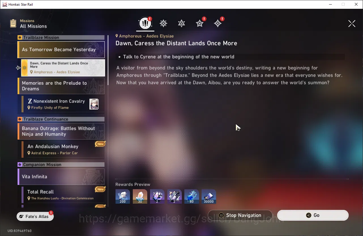Screen dimensions: 363x236
Task: Minimize the Honkai: Star Rail window
Action: [x=330, y=4]
